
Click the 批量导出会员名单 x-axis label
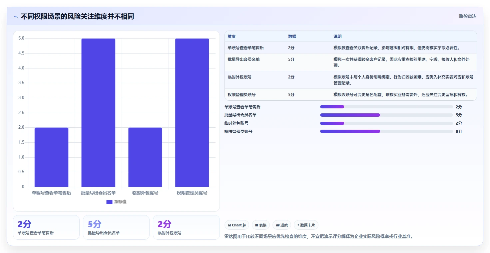pos(98,193)
